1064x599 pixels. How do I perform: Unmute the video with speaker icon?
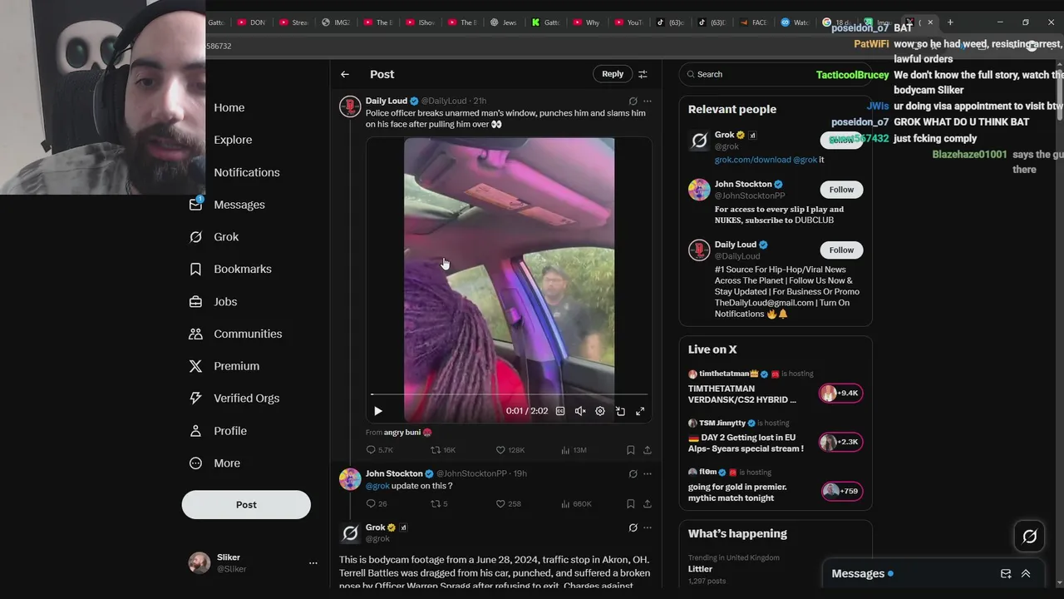coord(580,411)
